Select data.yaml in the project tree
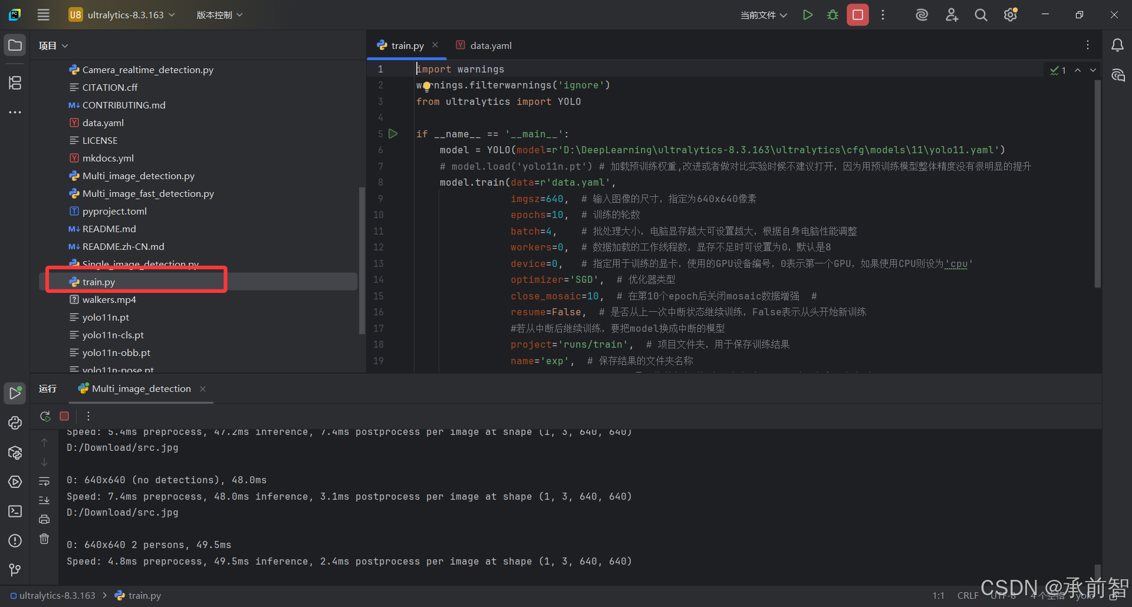 [103, 123]
